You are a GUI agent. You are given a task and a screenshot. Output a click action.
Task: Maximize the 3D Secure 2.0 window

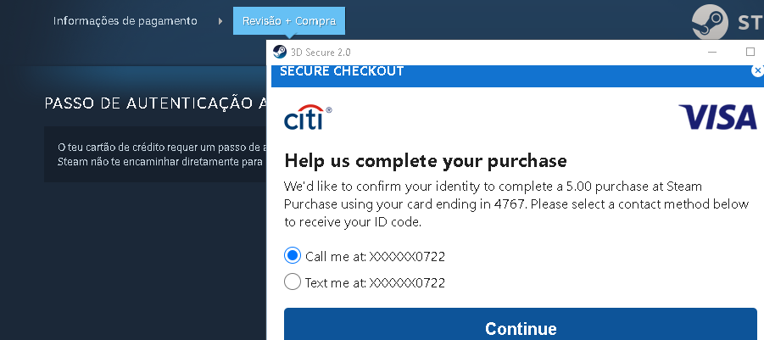pos(750,52)
